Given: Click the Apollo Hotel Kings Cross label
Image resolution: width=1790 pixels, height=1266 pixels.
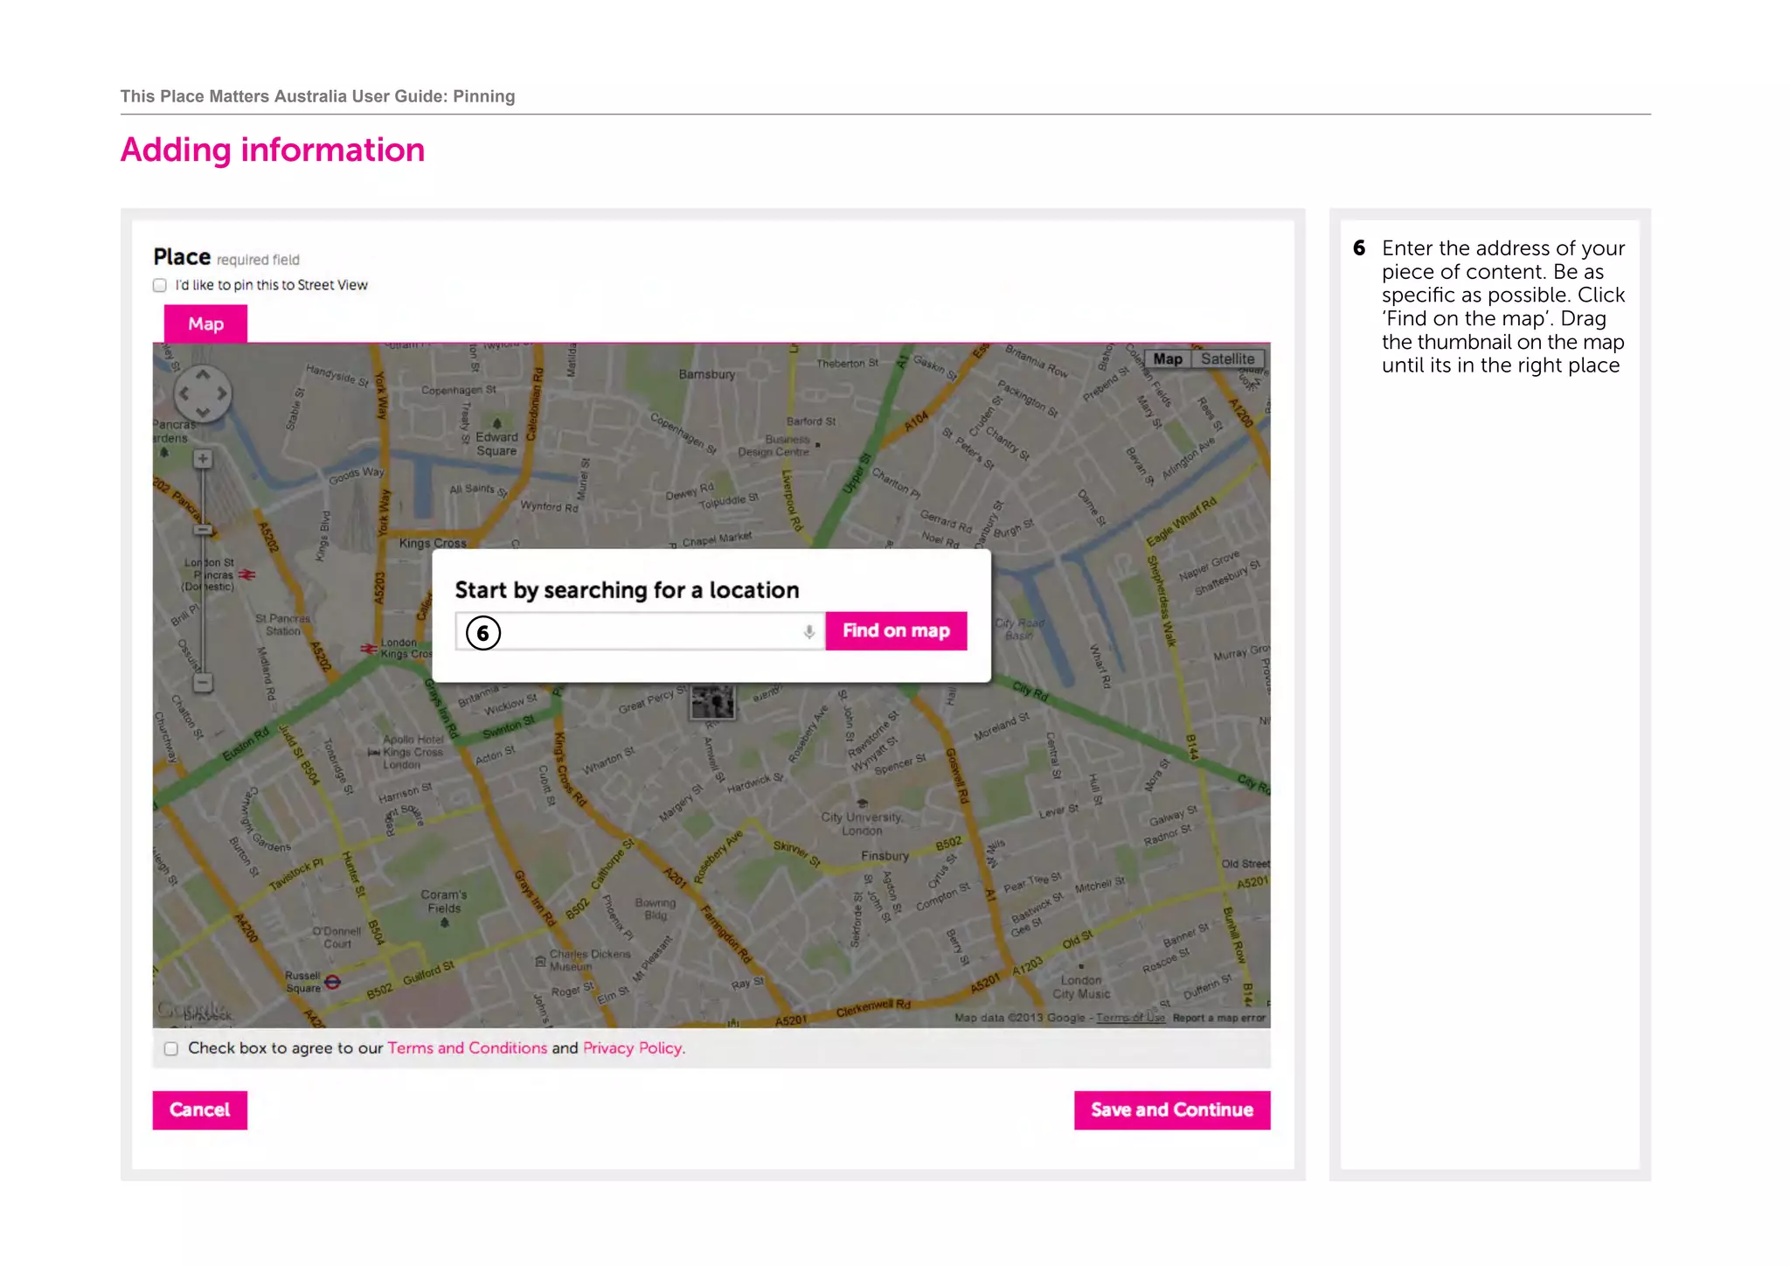Looking at the screenshot, I should (x=413, y=752).
